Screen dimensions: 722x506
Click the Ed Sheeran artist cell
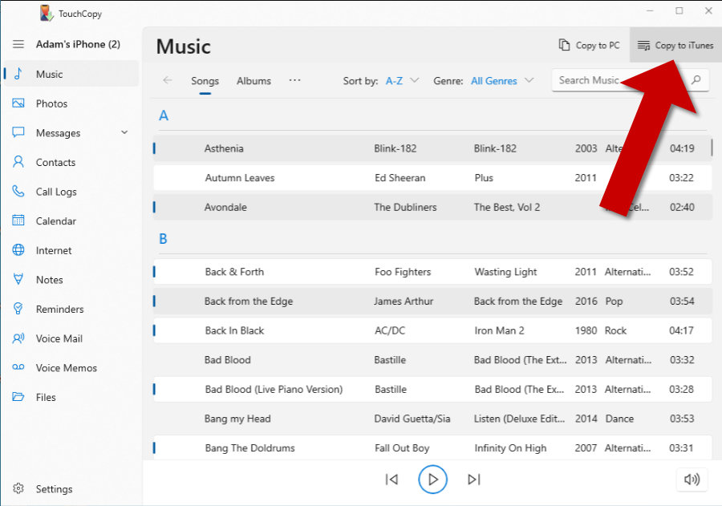400,178
